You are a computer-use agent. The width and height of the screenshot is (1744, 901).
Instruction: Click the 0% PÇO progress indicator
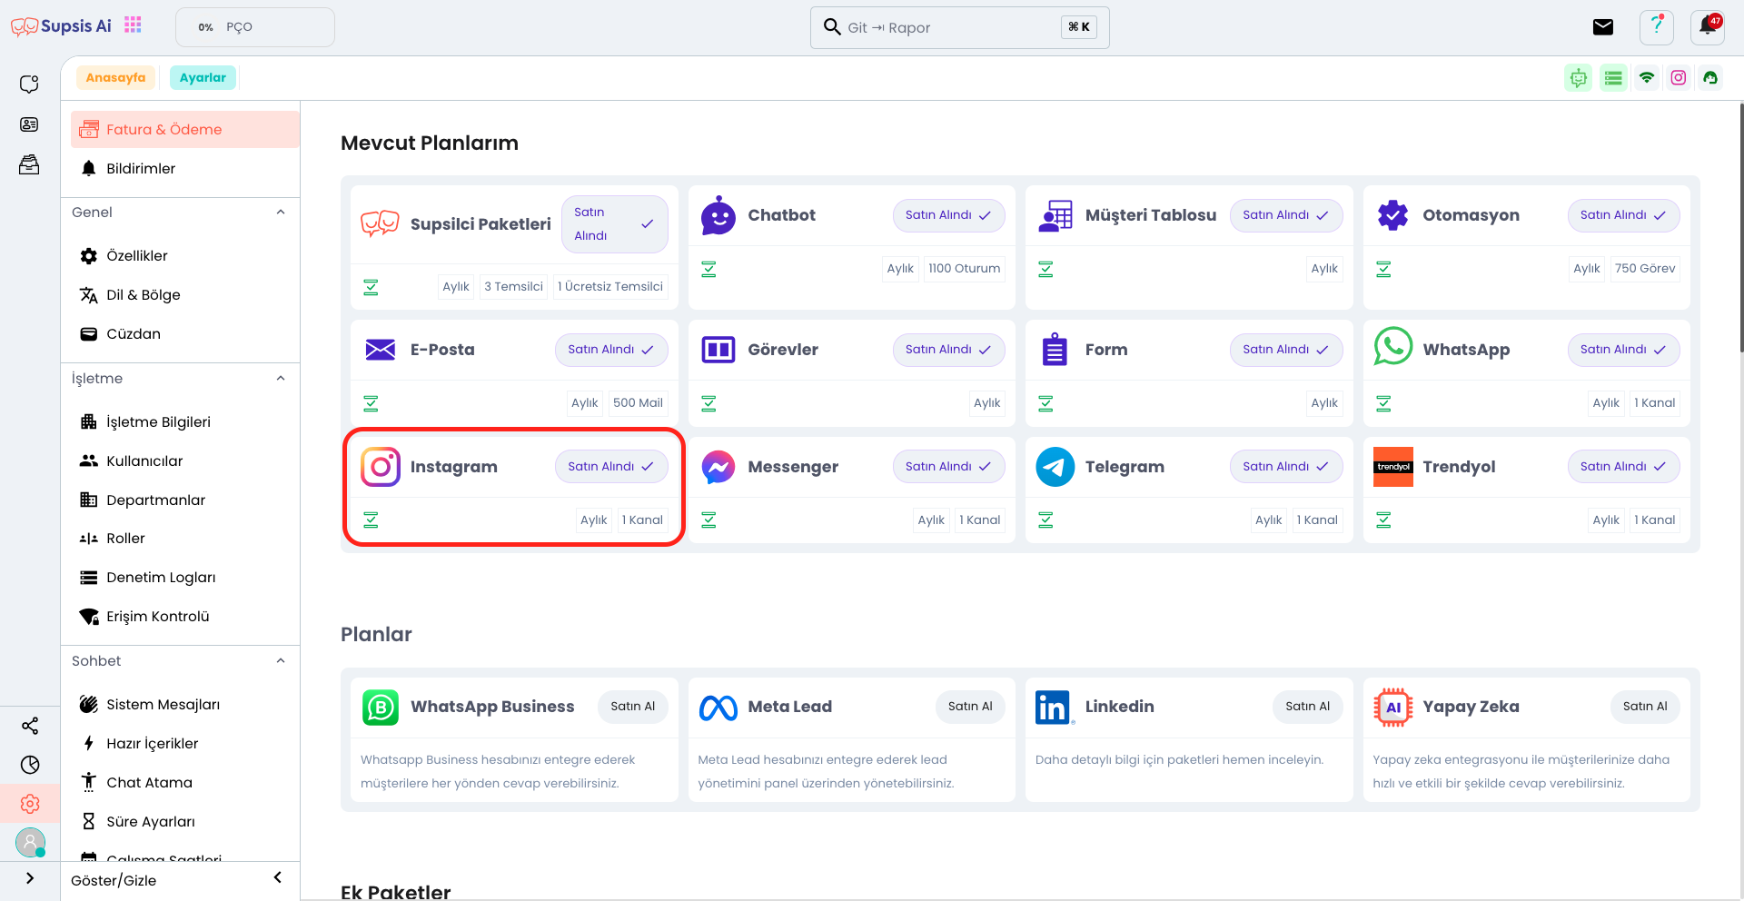point(255,27)
